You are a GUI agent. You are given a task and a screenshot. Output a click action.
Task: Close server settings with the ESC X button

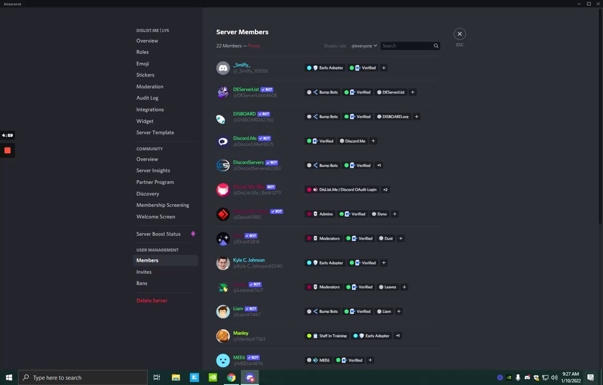[459, 34]
